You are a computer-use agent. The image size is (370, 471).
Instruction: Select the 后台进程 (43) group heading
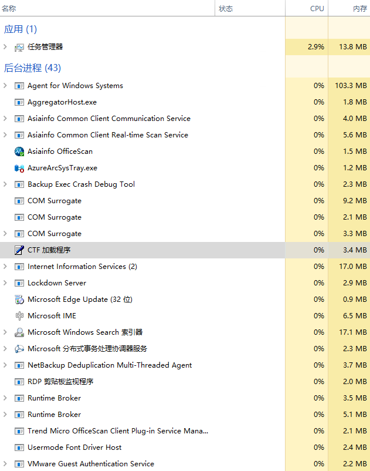(32, 68)
